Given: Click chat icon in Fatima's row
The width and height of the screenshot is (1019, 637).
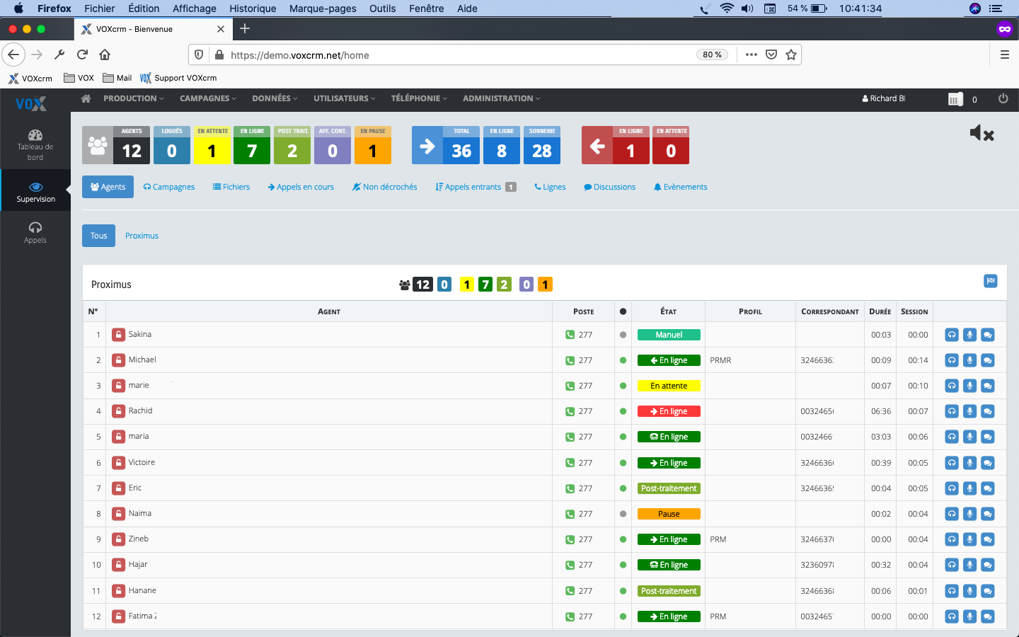Looking at the screenshot, I should (x=988, y=616).
